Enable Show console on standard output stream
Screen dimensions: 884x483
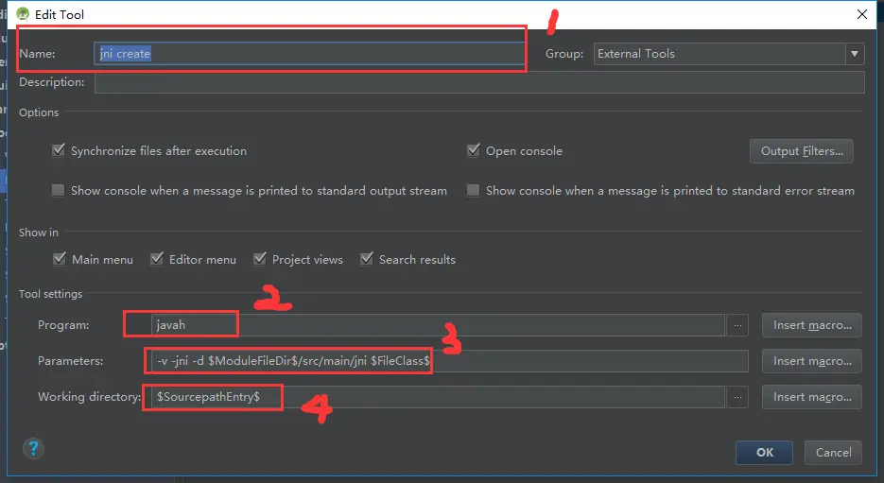[x=58, y=191]
